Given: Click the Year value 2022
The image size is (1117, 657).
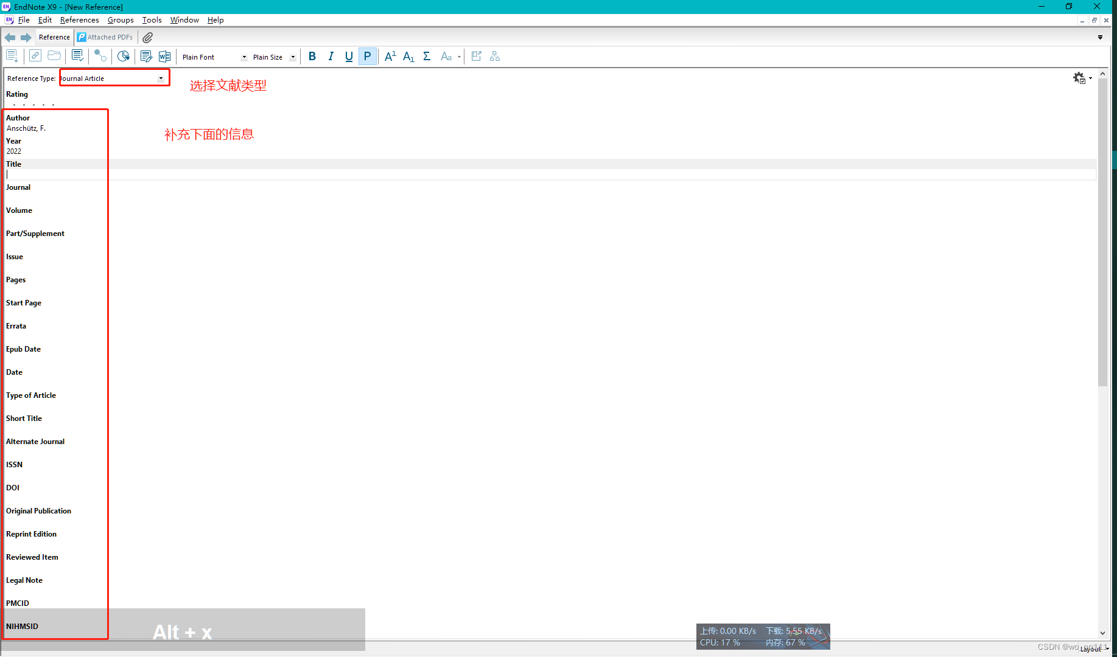Looking at the screenshot, I should click(x=14, y=151).
